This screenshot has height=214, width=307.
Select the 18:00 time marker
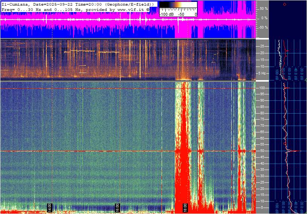click(x=185, y=208)
